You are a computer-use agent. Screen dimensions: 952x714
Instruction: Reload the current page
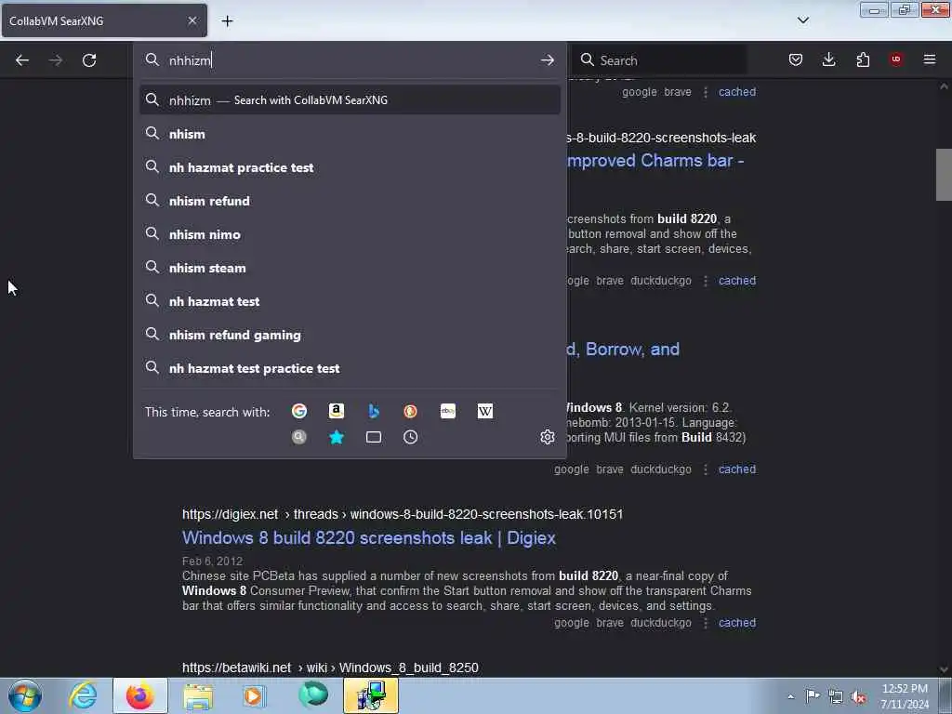tap(89, 60)
